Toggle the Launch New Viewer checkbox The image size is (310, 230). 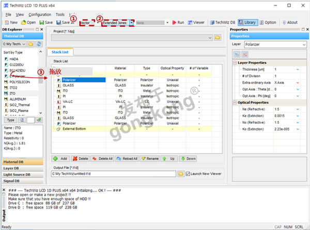click(x=188, y=174)
